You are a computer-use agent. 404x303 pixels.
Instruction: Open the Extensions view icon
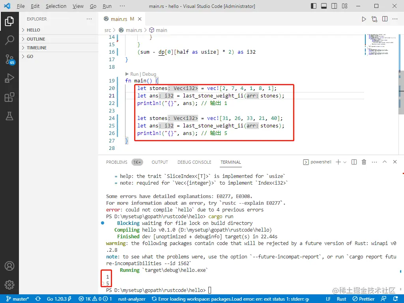point(9,97)
